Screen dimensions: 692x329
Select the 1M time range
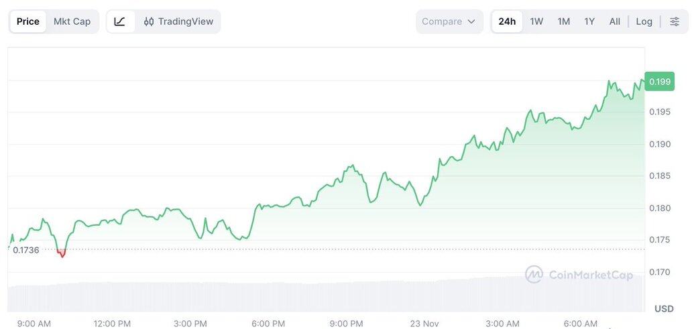(x=564, y=21)
